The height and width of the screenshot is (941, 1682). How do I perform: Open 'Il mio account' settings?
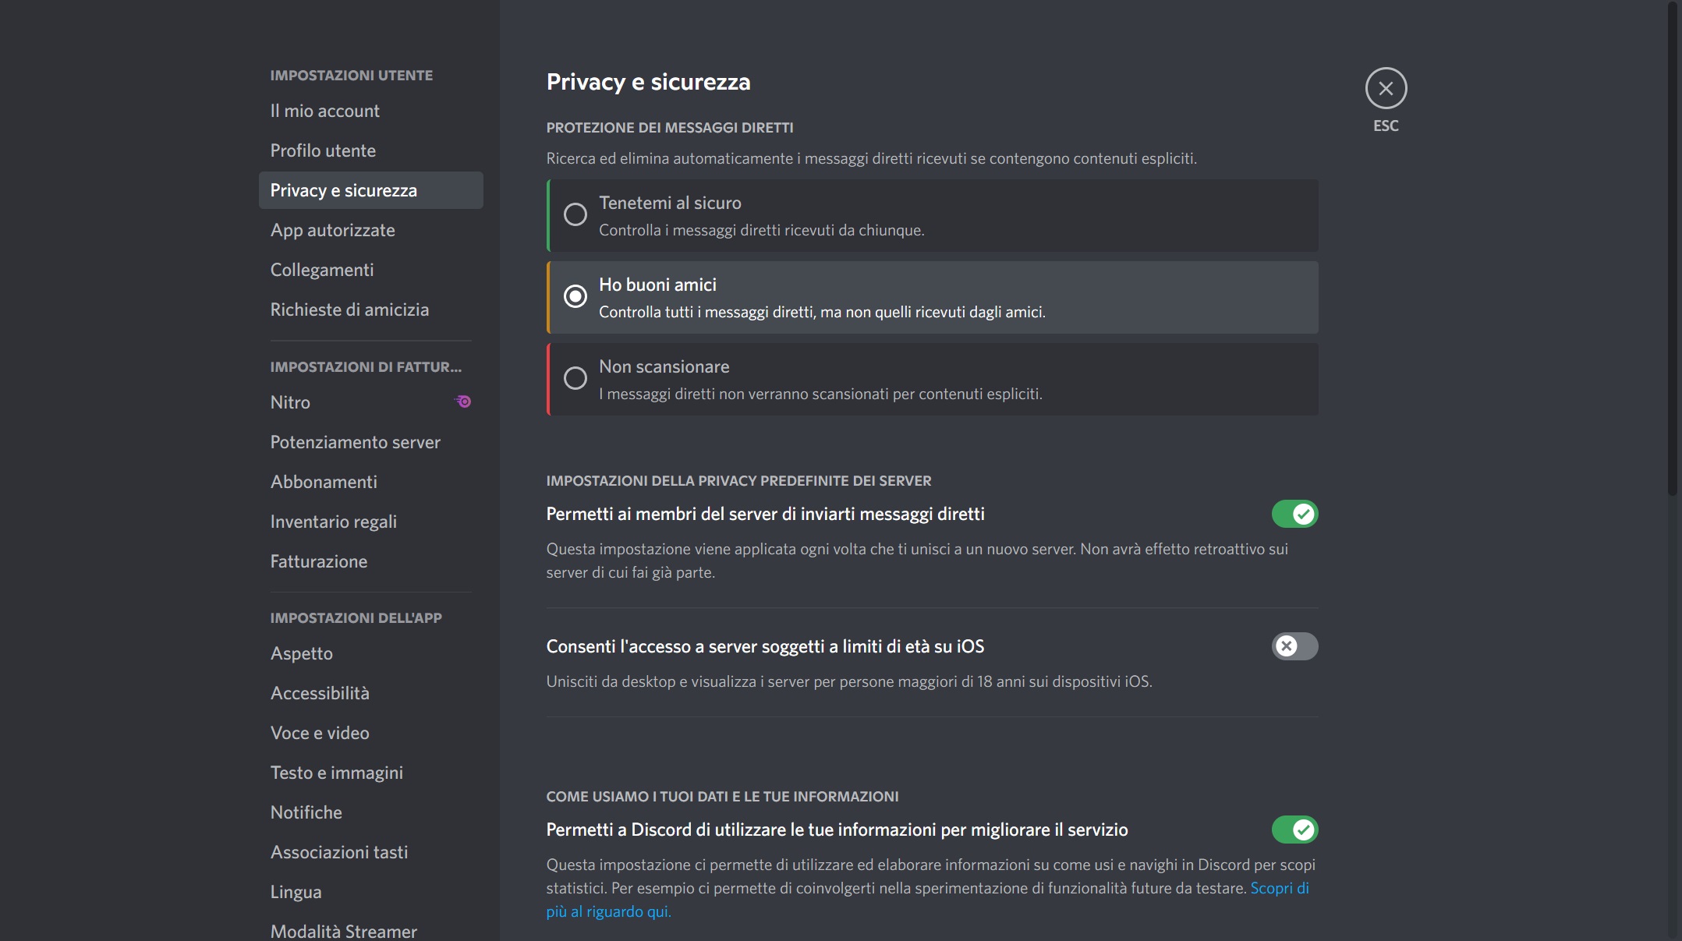(x=324, y=110)
